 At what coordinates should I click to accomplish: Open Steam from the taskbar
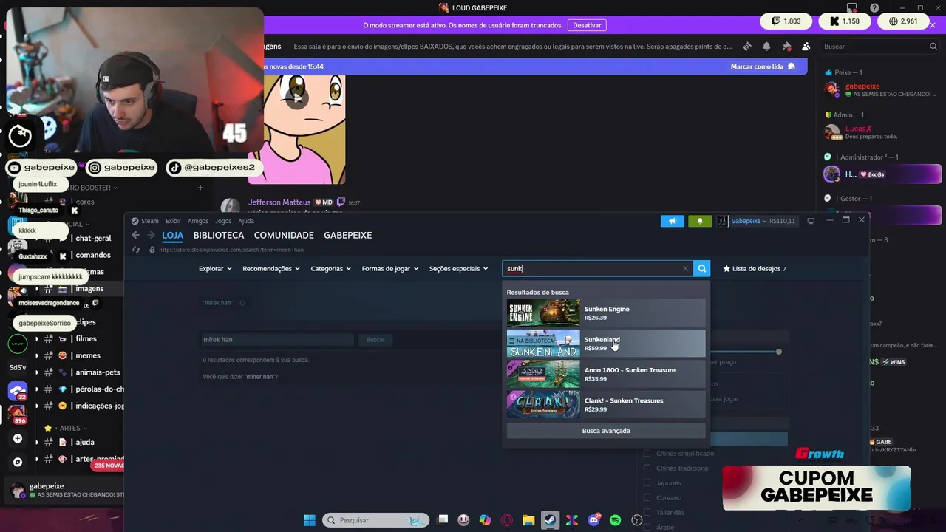(x=550, y=520)
